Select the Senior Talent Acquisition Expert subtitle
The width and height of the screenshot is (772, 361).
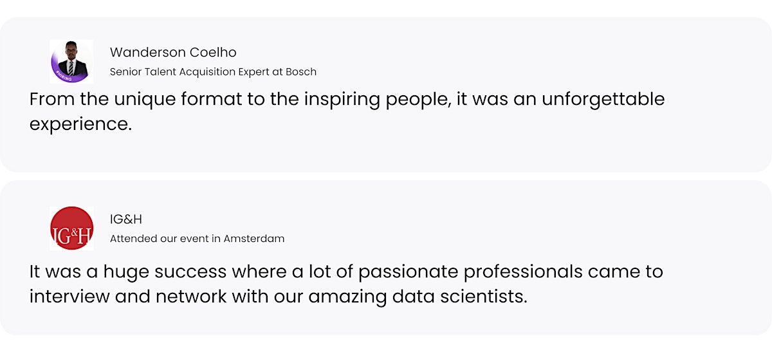pos(213,71)
